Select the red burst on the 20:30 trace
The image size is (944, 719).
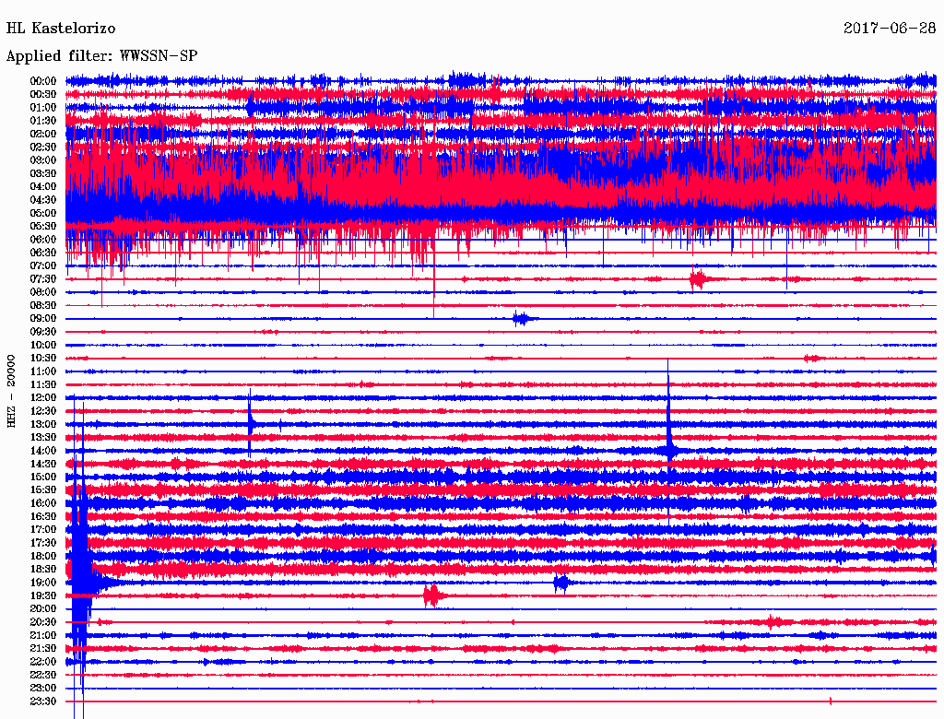coord(774,621)
